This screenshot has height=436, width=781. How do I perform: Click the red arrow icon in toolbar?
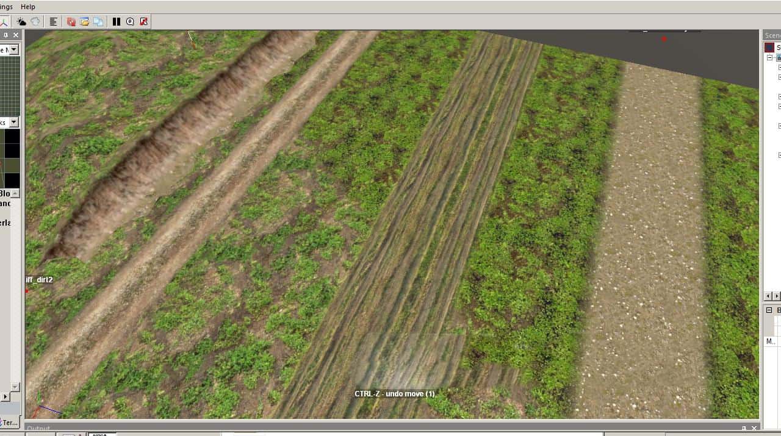tap(144, 21)
